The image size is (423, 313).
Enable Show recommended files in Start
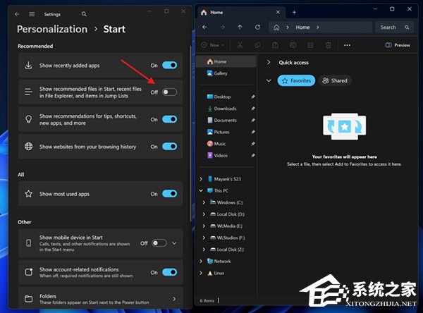(170, 92)
